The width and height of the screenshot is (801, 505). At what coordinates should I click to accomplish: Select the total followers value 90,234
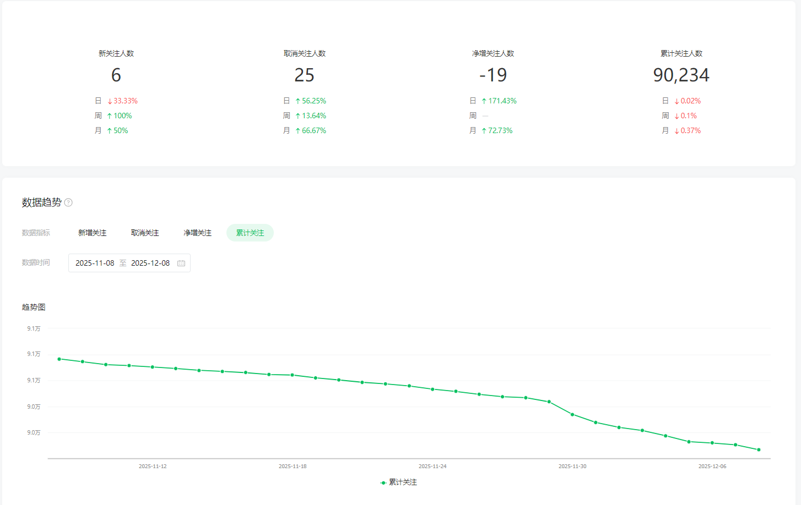pos(681,75)
